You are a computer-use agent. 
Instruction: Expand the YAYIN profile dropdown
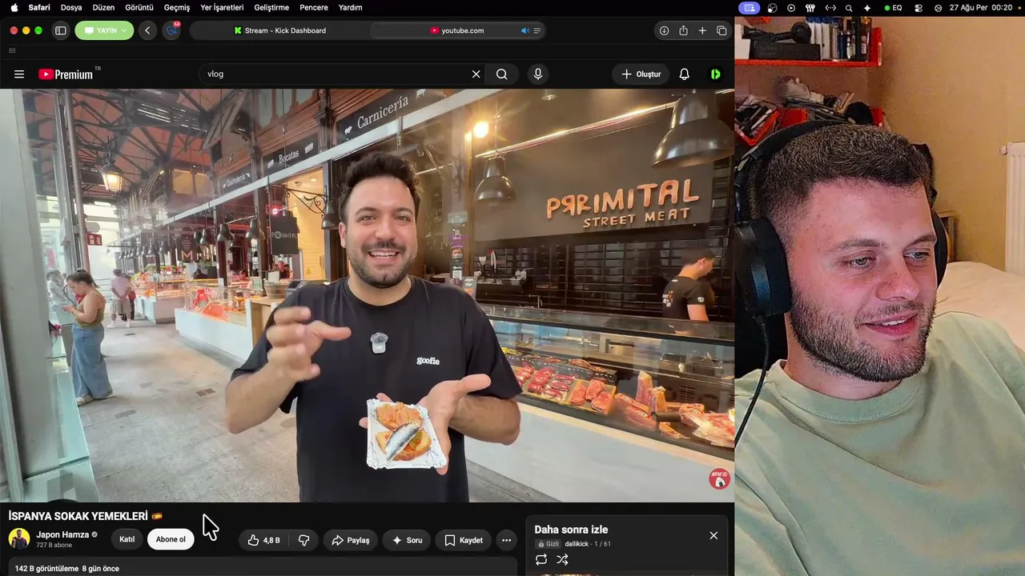(104, 30)
